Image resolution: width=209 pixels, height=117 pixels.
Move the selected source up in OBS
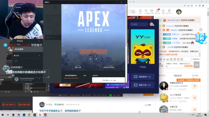35,92
